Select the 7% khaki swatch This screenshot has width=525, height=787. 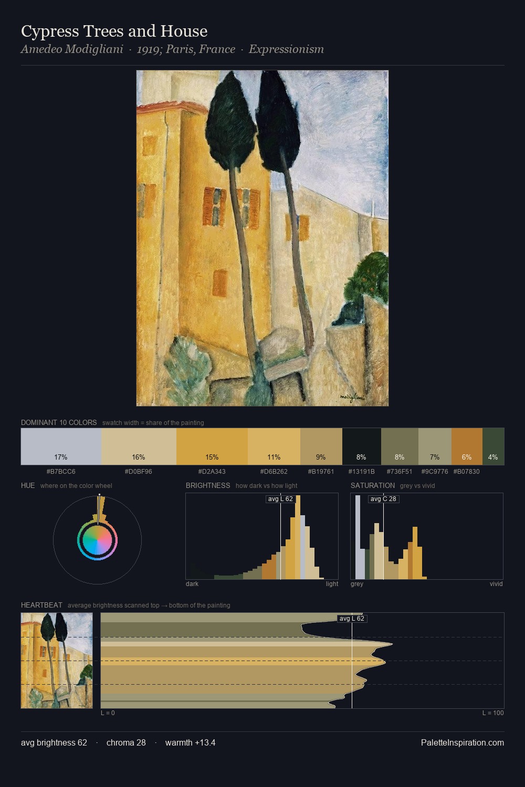pos(435,446)
